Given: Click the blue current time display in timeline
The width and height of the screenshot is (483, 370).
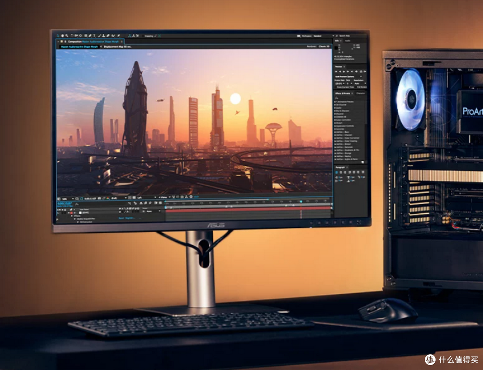Looking at the screenshot, I should [x=65, y=203].
